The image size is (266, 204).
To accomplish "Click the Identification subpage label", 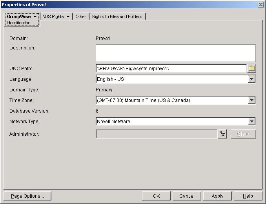I will tap(18, 23).
